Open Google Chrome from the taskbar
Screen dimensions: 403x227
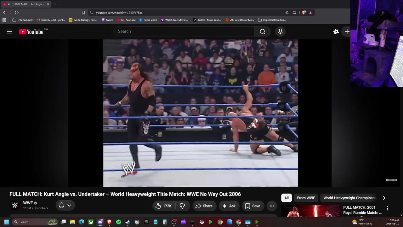pyautogui.click(x=220, y=222)
